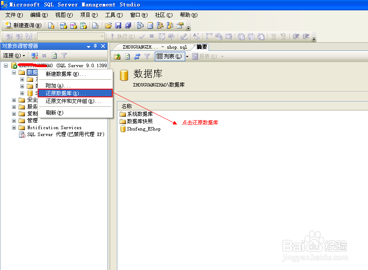Create a new MDX query via its icon

pos(63,26)
